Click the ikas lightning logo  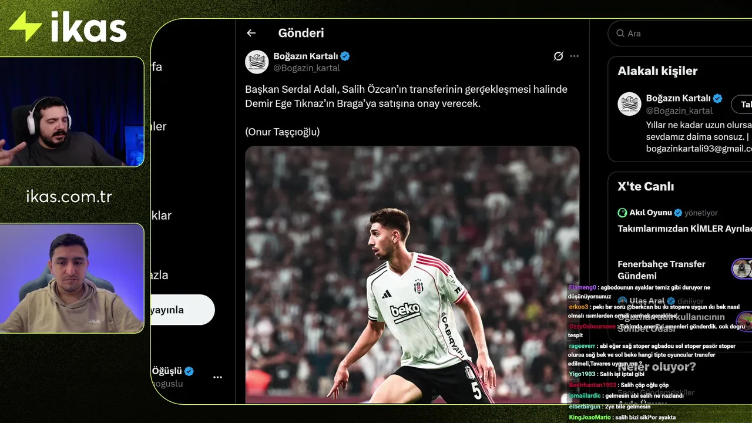pos(25,26)
